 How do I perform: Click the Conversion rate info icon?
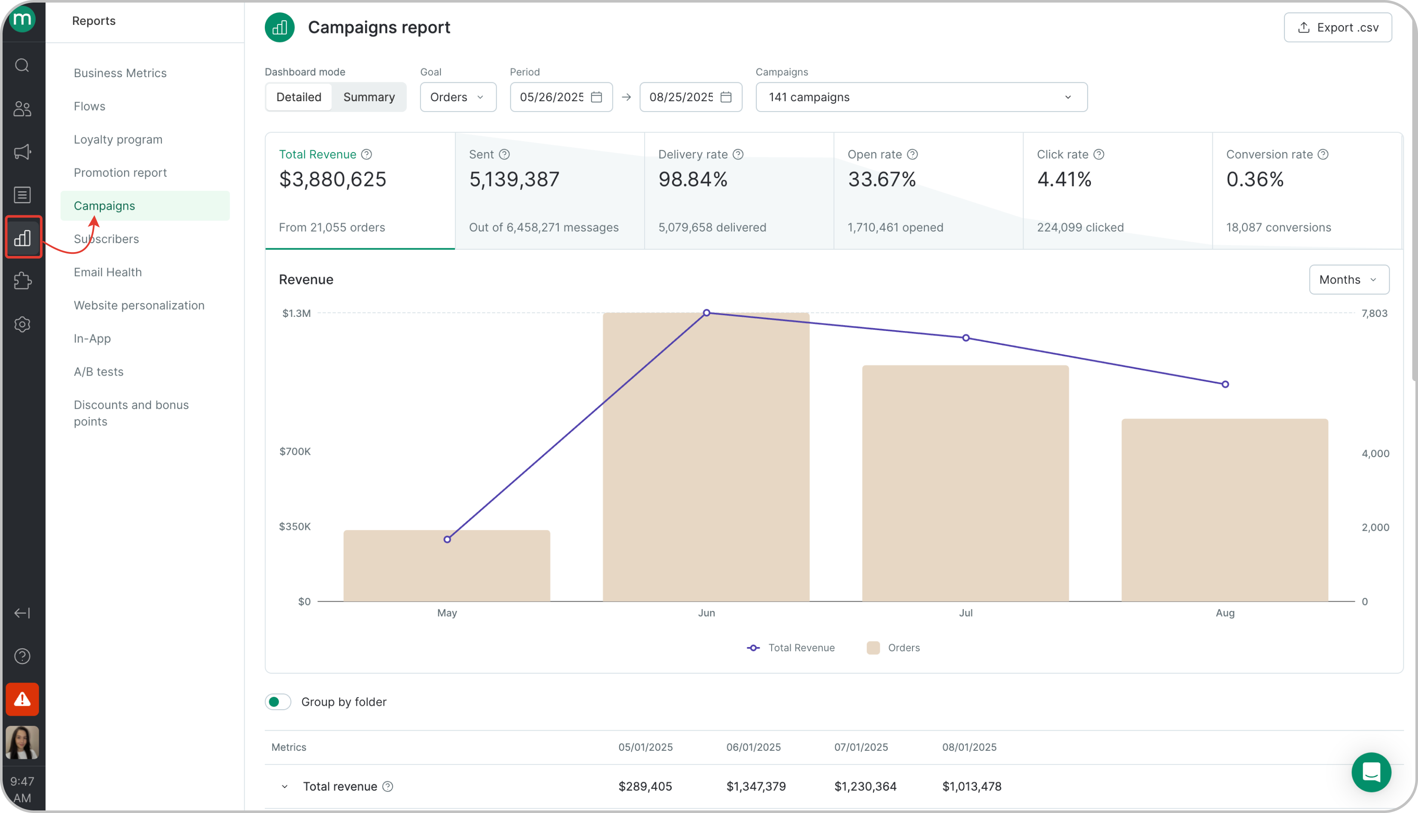coord(1323,154)
